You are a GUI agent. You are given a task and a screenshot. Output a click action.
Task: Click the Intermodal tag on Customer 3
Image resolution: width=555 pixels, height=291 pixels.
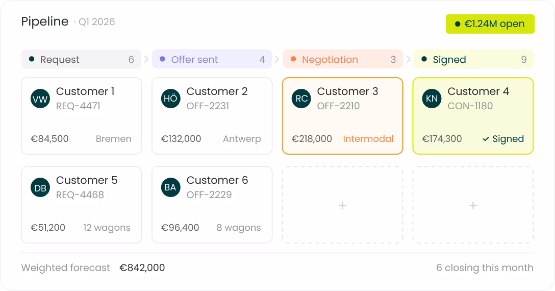(368, 138)
